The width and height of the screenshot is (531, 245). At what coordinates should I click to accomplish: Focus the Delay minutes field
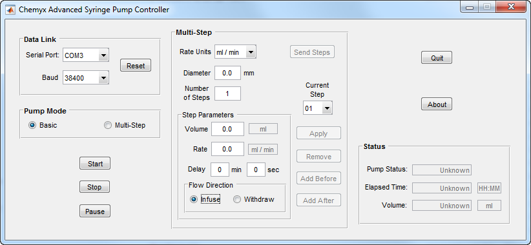[220, 170]
